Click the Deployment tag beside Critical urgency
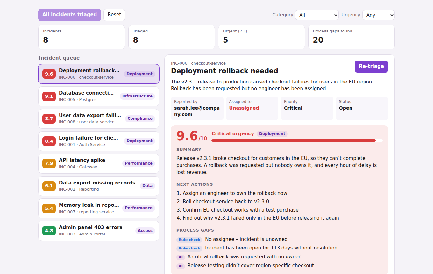The height and width of the screenshot is (274, 433). pos(272,134)
